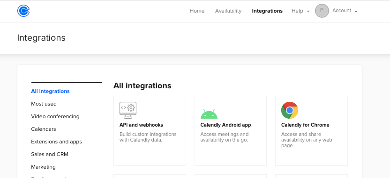Open the Help dropdown menu
The width and height of the screenshot is (390, 178).
300,11
